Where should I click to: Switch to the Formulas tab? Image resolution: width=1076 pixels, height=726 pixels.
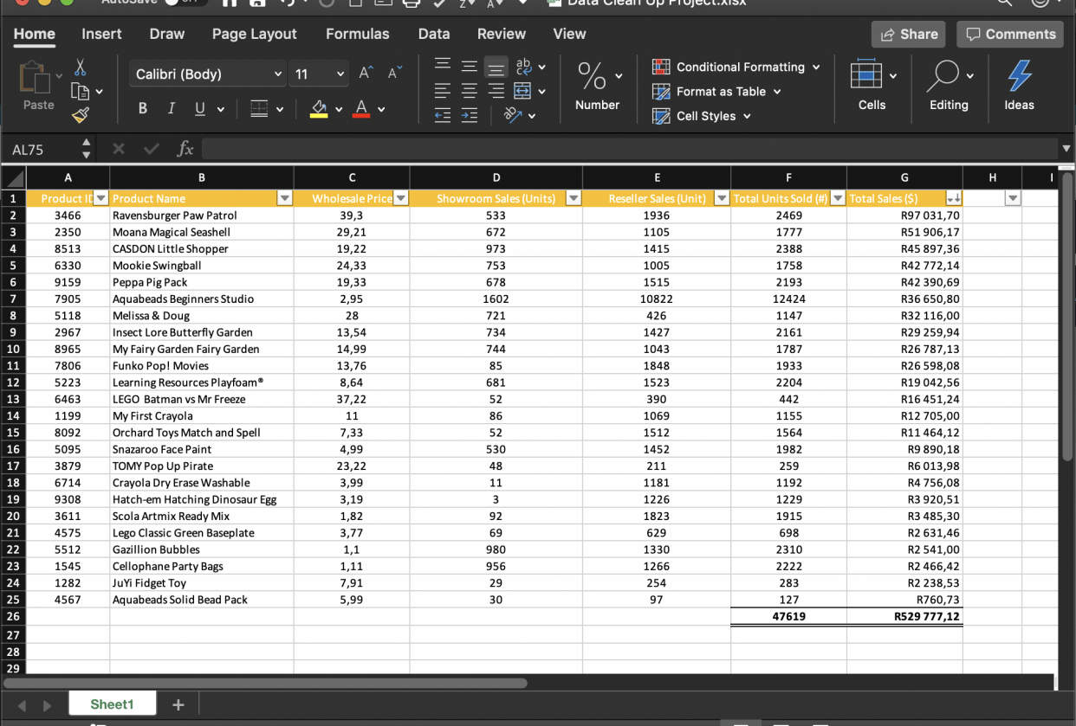coord(357,34)
